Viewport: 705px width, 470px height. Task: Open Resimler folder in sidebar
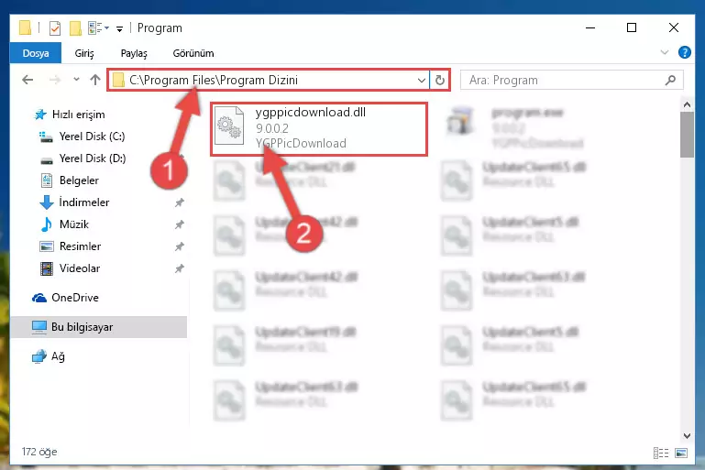tap(71, 246)
